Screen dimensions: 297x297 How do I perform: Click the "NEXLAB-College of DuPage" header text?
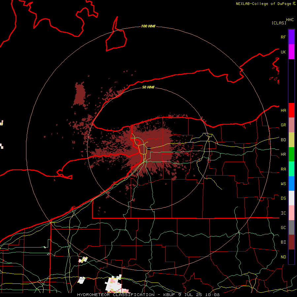[x=263, y=4]
